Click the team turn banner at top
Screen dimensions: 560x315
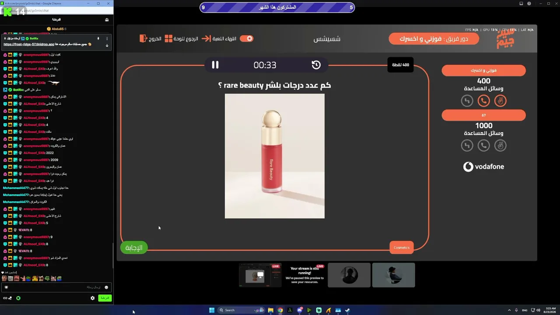(x=434, y=38)
